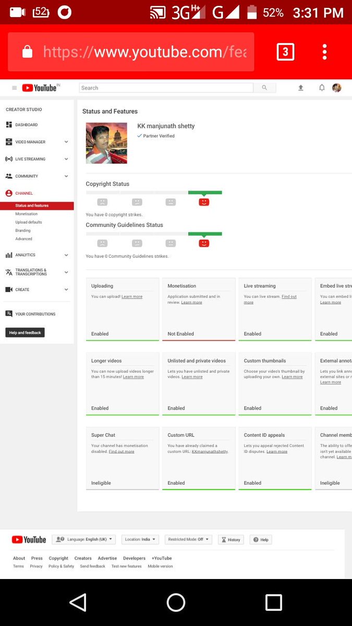Open the notifications bell

[322, 88]
